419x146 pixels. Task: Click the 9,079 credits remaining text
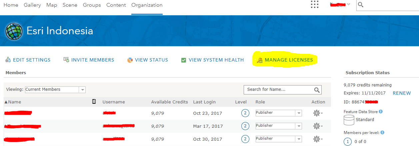(368, 85)
